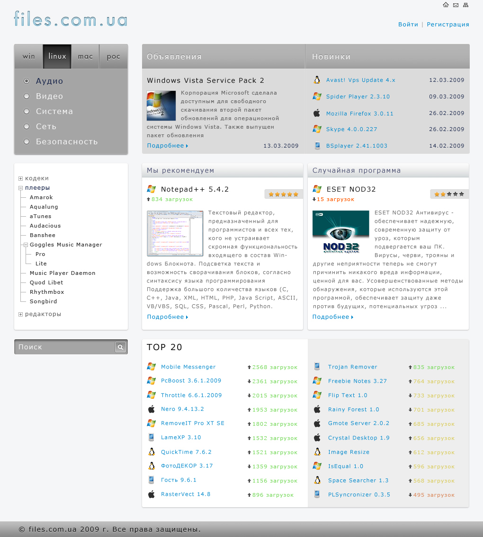The image size is (483, 537).
Task: Collapse the плееры tree node
Action: (x=20, y=188)
